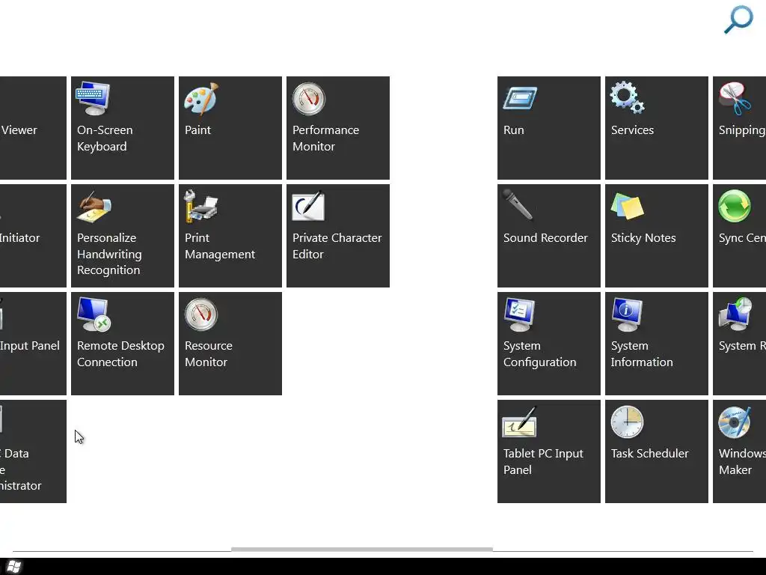766x575 pixels.
Task: Click the Windows Start button in taskbar
Action: pyautogui.click(x=13, y=567)
